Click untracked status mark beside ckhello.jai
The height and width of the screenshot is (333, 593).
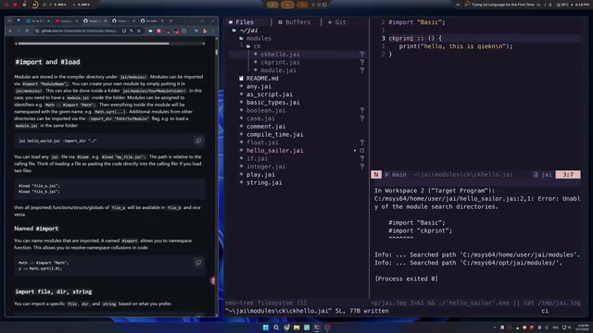[x=362, y=55]
